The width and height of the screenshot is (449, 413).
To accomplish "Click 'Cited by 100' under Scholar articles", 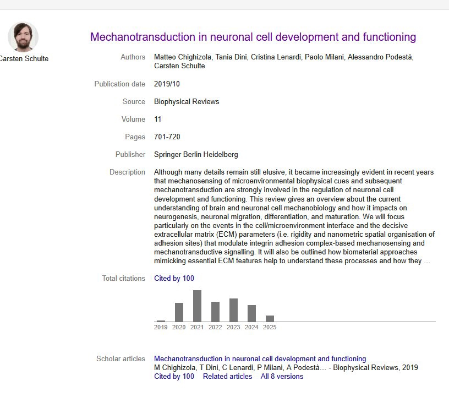I will pyautogui.click(x=174, y=377).
